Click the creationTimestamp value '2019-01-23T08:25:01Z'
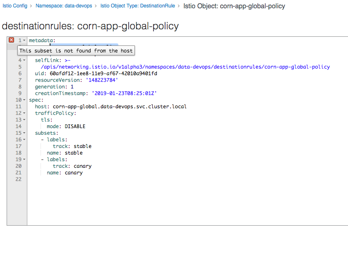348x267 pixels. click(x=124, y=93)
